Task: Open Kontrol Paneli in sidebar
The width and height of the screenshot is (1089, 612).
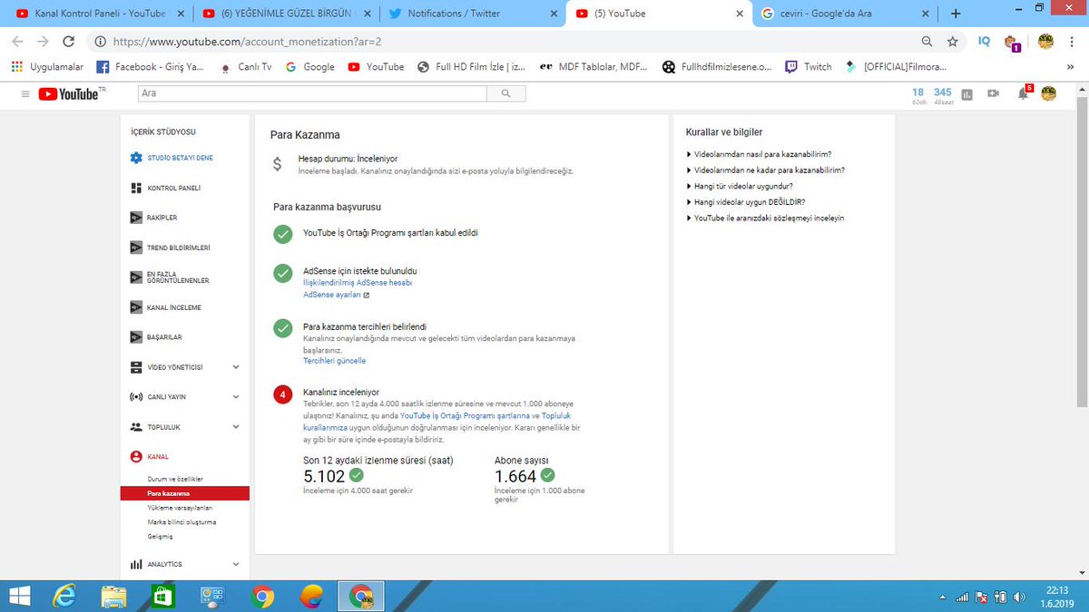Action: click(173, 188)
